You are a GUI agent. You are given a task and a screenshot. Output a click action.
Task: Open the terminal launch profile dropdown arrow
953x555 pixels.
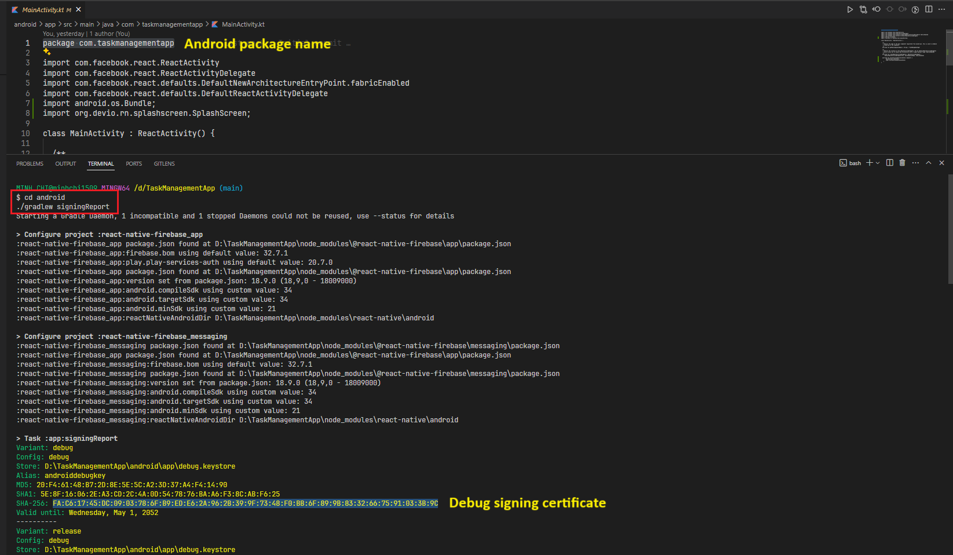[x=878, y=163]
